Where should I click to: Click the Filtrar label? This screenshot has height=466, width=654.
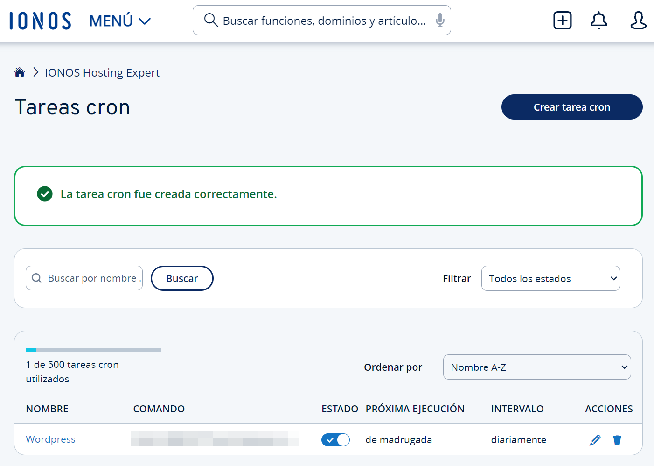pos(457,279)
